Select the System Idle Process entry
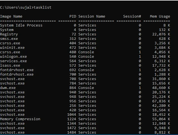This screenshot has height=135, width=178. 21,25
